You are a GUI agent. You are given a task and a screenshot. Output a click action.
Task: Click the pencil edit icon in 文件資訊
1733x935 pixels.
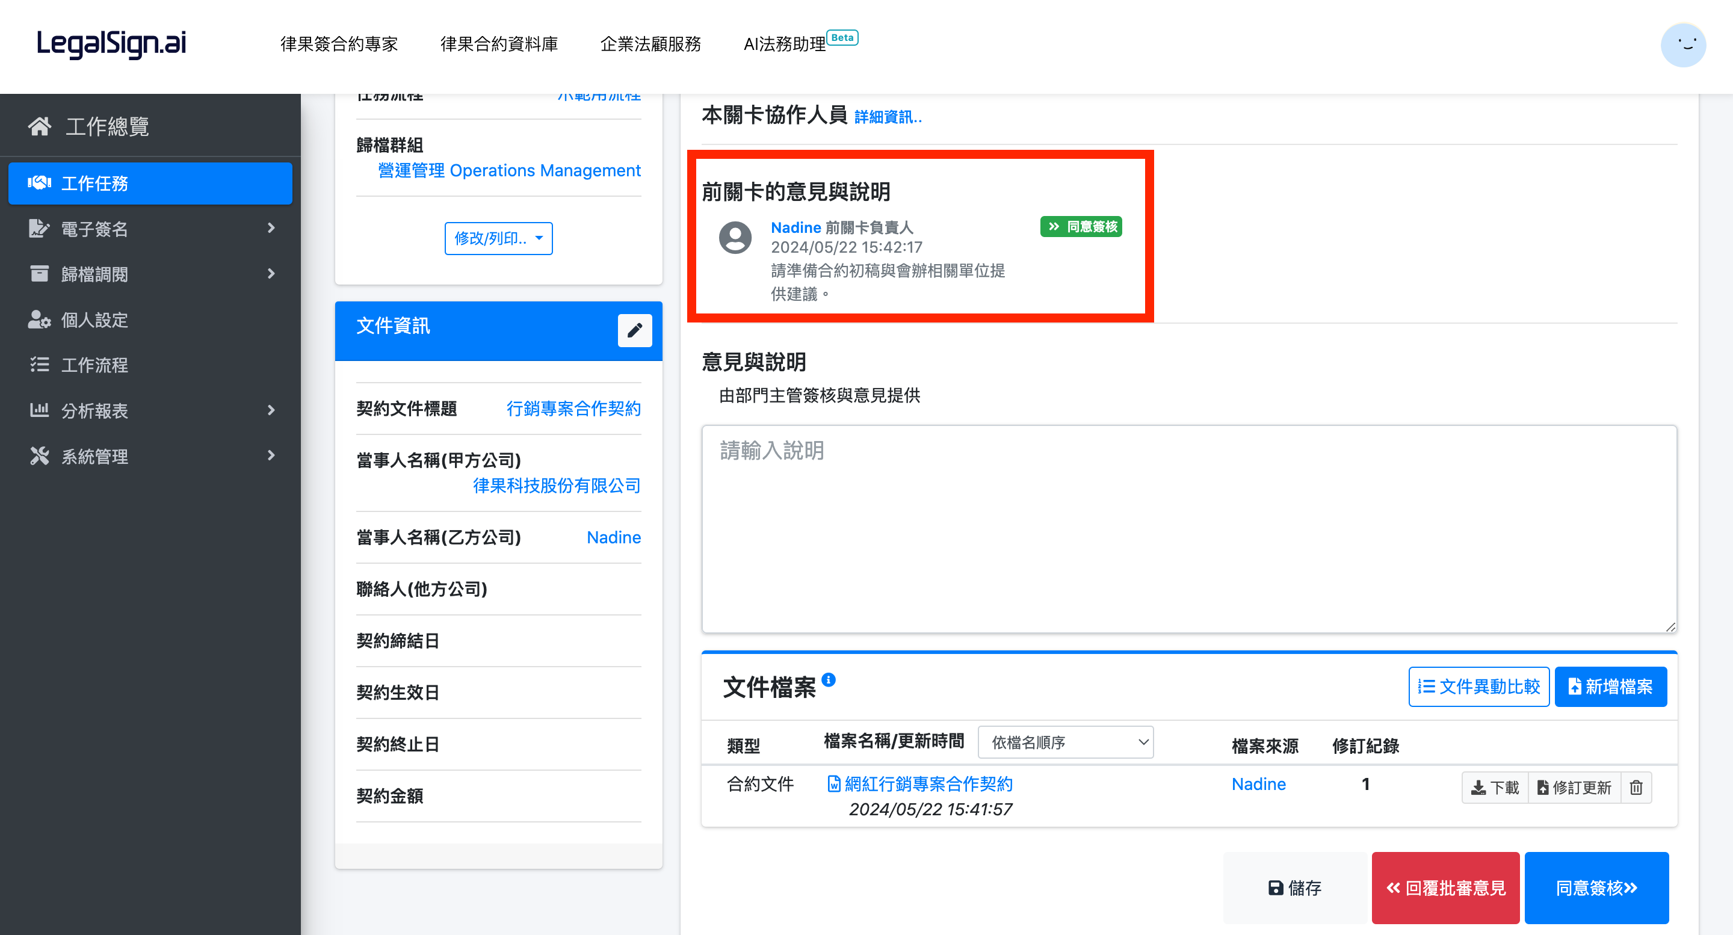[x=634, y=330]
